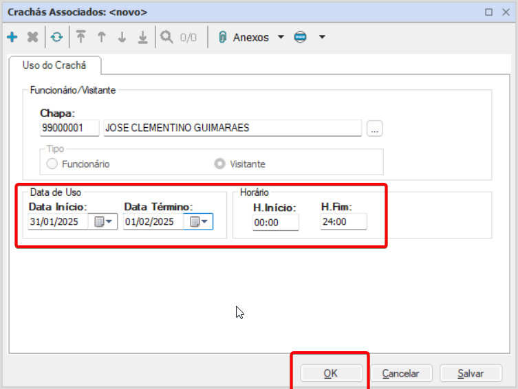Screen dimensions: 518x389
Task: Go to previous record up arrow
Action: [x=102, y=37]
